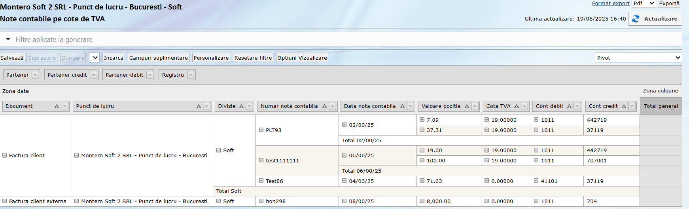Open filter icon on Partener credit field
The image size is (689, 209).
coord(93,75)
